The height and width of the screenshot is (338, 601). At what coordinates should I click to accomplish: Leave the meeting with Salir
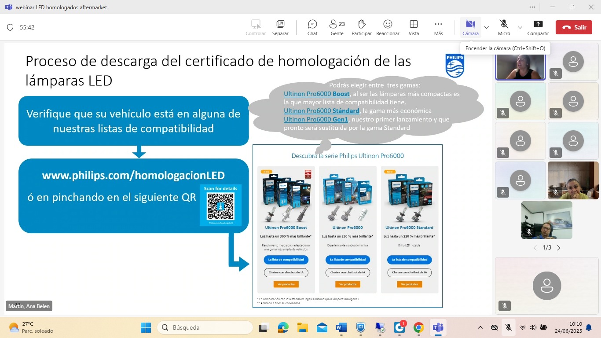coord(574,27)
